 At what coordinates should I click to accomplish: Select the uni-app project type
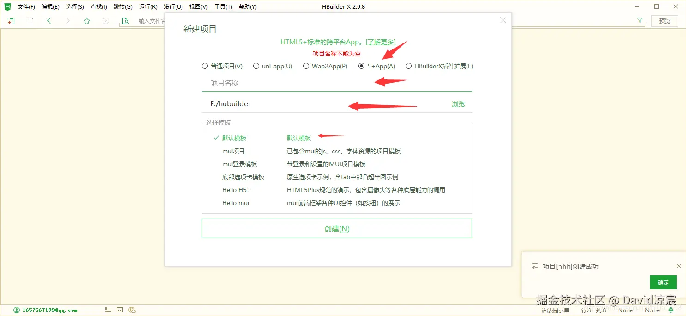coord(256,66)
